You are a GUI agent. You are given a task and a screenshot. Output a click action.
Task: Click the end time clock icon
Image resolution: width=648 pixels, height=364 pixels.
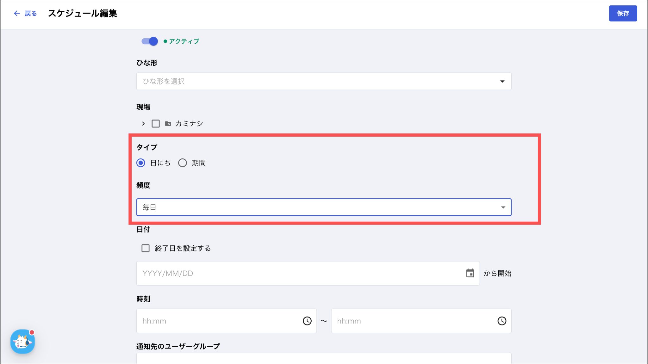tap(502, 321)
